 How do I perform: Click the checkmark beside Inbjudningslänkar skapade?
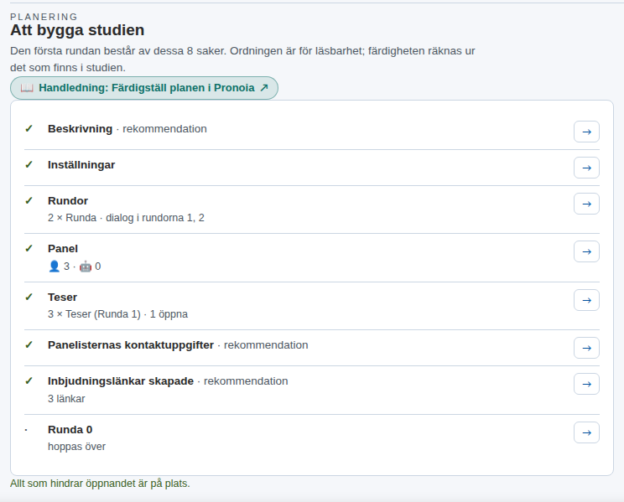pos(29,380)
